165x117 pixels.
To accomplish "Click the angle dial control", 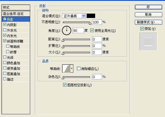I will coord(67,30).
